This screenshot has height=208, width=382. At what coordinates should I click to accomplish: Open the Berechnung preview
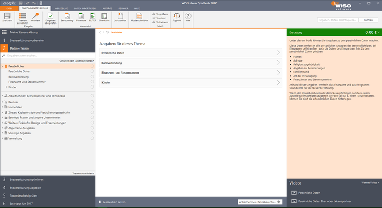coord(67,17)
